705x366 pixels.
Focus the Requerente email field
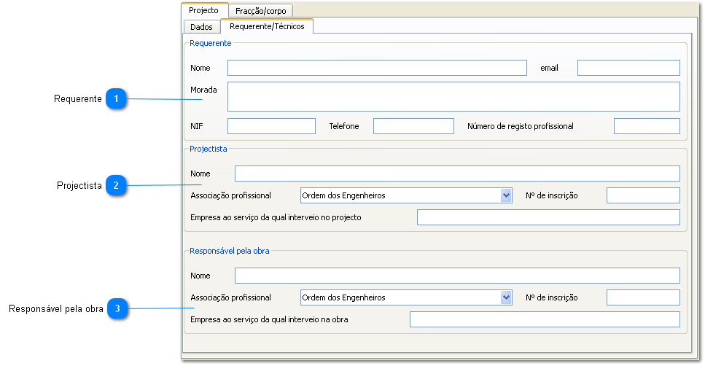[x=628, y=68]
